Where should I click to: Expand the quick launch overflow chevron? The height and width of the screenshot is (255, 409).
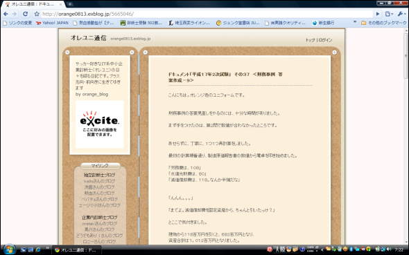[x=47, y=248]
